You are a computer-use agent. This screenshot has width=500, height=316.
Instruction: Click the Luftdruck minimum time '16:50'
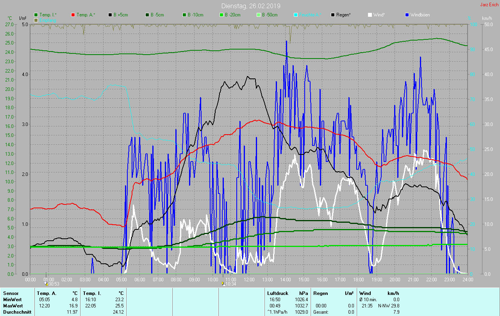[x=274, y=299]
